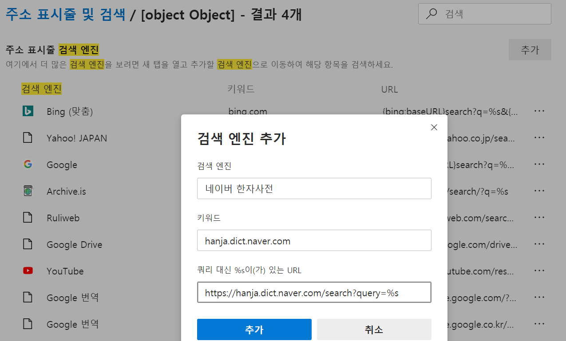Select the YouTube entry name
The height and width of the screenshot is (341, 566).
coord(65,271)
